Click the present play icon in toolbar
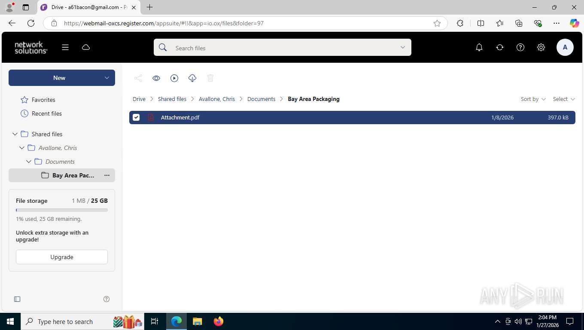The width and height of the screenshot is (584, 330). click(x=174, y=78)
